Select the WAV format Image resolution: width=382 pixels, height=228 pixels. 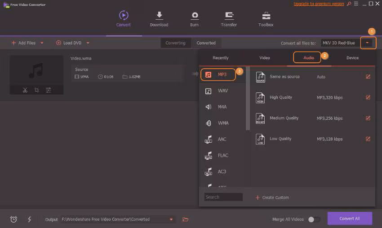coord(222,91)
